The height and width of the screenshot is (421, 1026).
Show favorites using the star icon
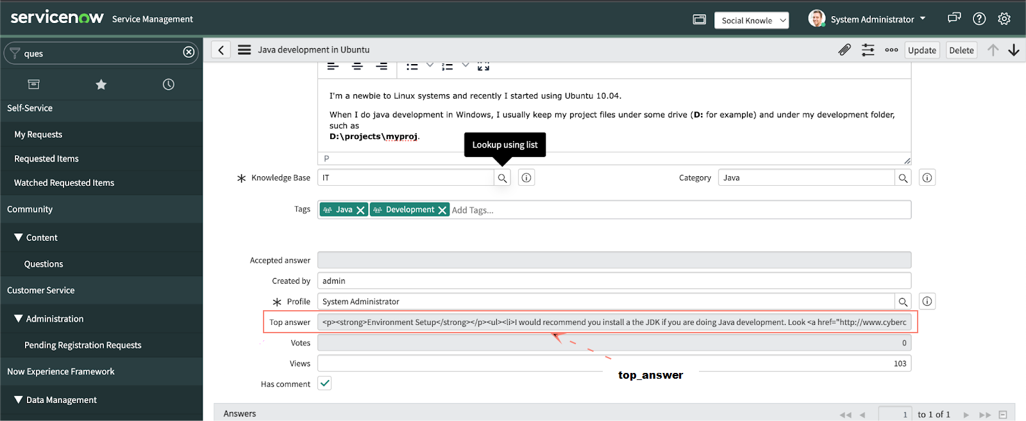click(101, 85)
